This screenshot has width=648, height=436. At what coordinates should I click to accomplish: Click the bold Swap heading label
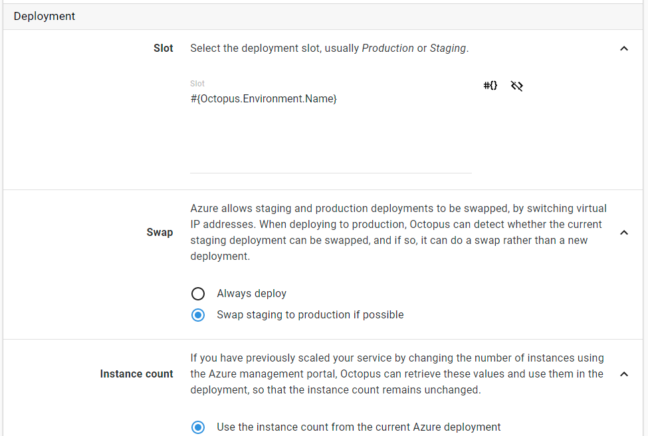[x=160, y=233]
